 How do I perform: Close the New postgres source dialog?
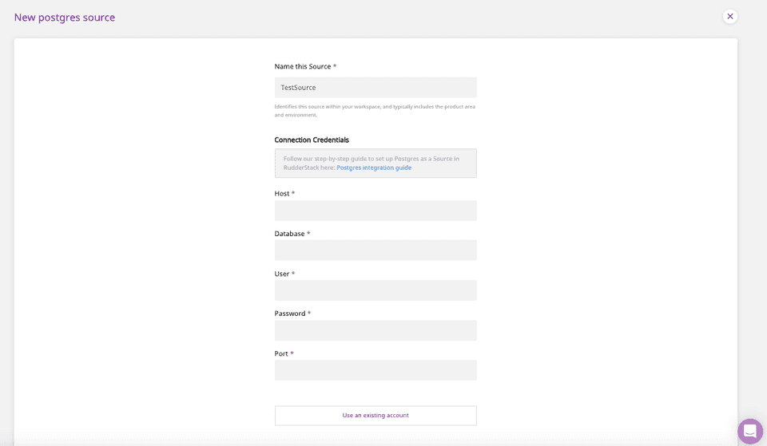point(729,16)
